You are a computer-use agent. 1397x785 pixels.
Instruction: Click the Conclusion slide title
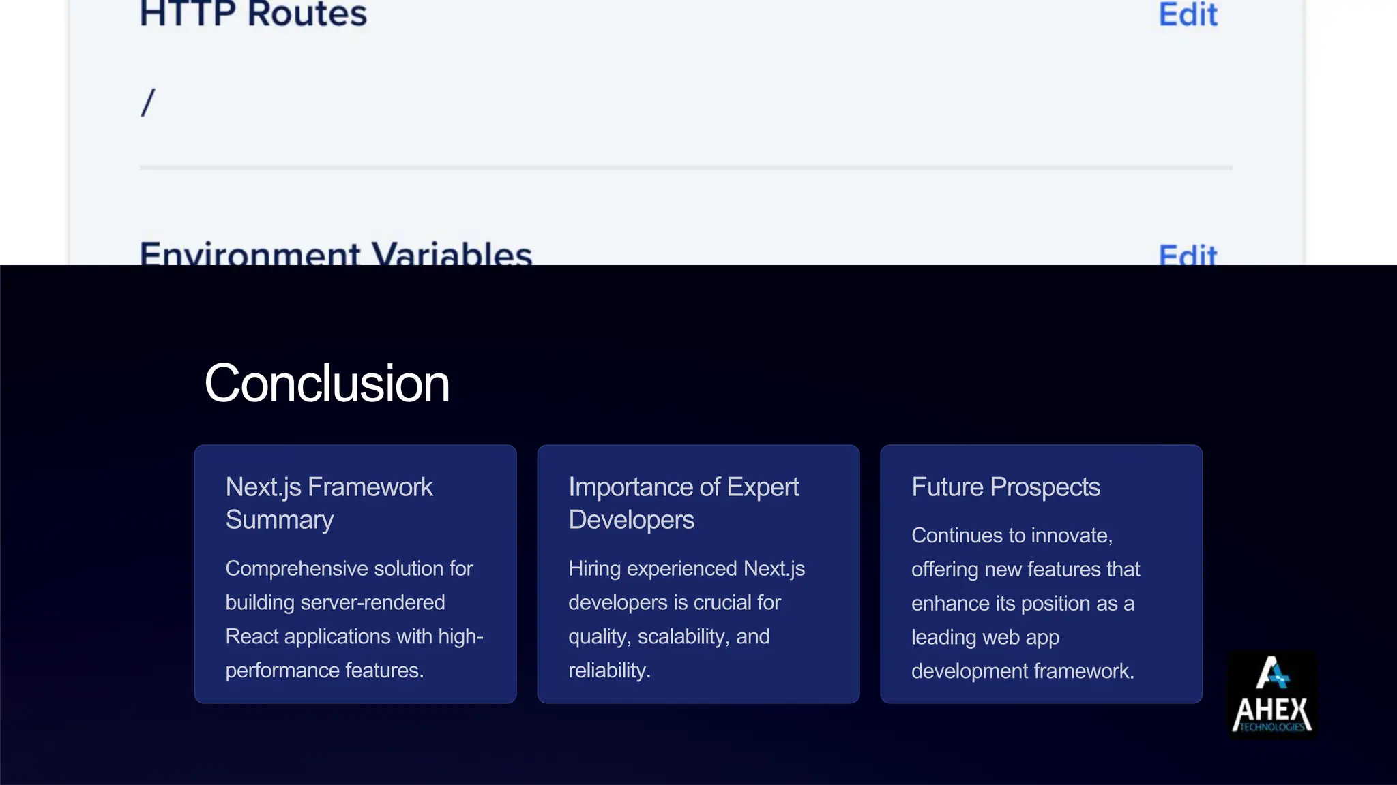(x=327, y=384)
